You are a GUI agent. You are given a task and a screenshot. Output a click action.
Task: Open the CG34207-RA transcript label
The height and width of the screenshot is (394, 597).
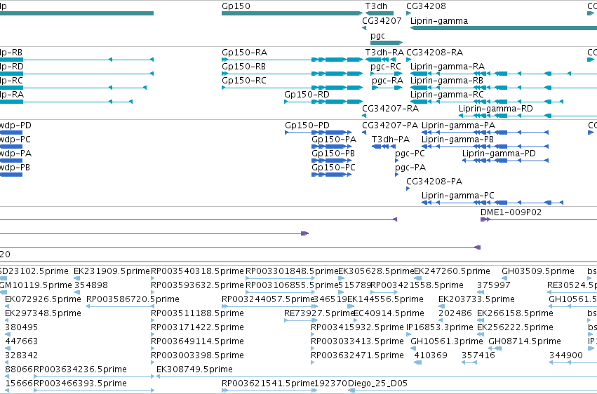coord(390,109)
